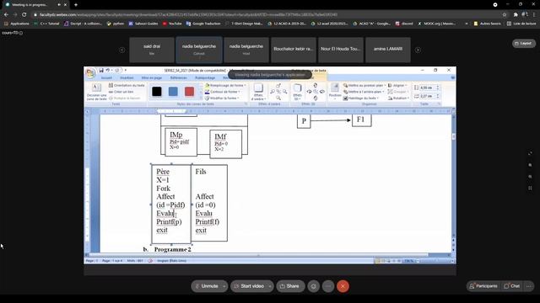Show next participants with right arrow

pos(418,50)
